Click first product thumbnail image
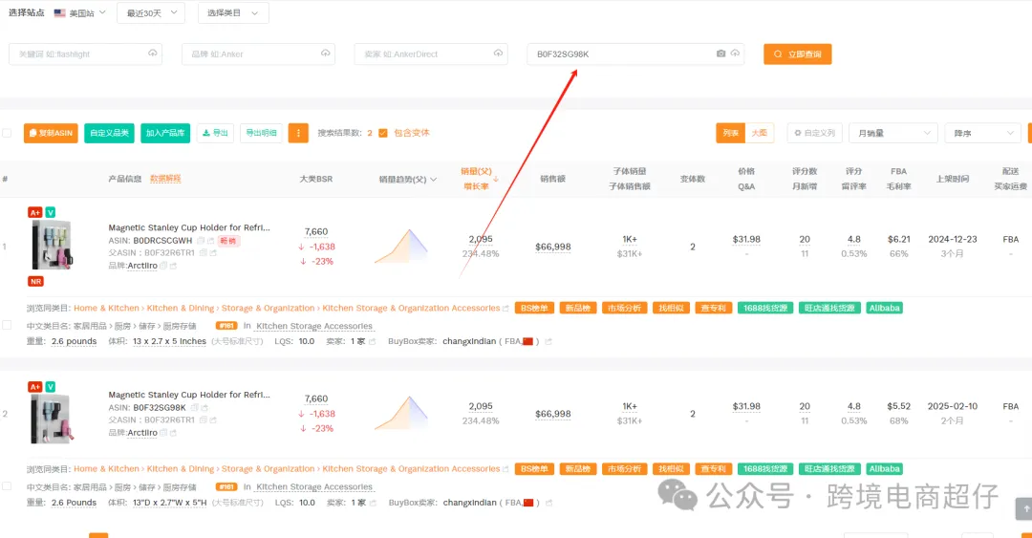Screen dimensions: 1032x538 point(52,245)
